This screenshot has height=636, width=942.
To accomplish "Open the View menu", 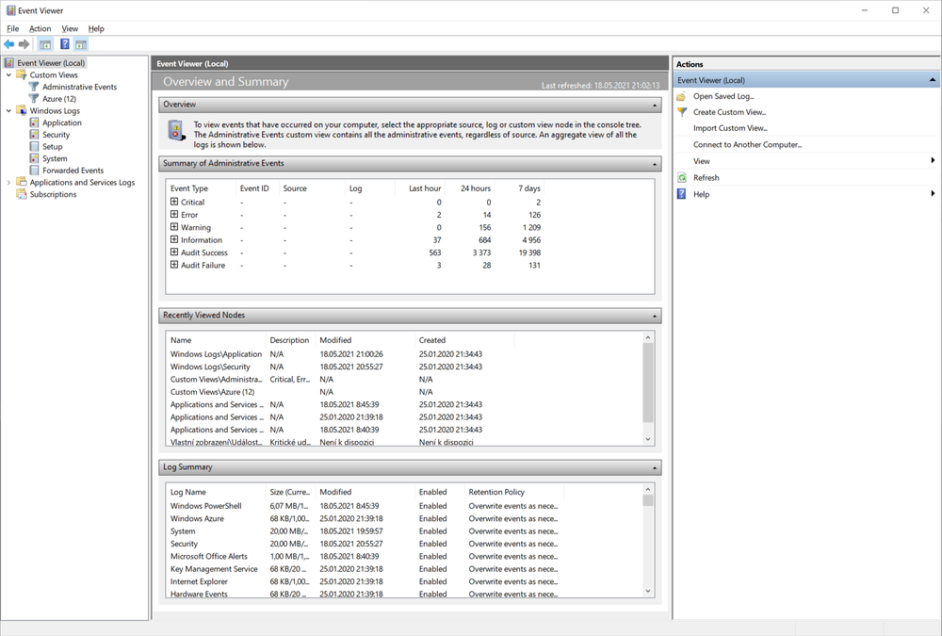I will [x=70, y=28].
